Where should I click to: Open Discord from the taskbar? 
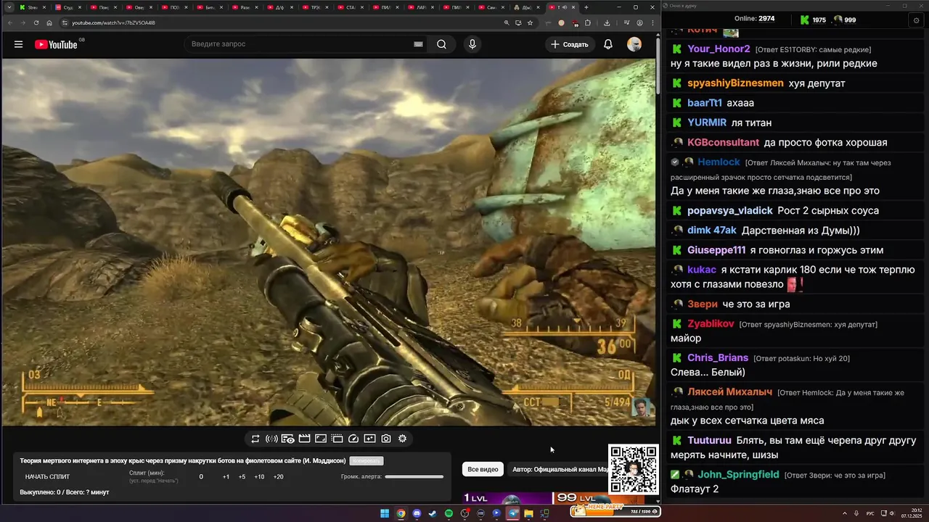click(417, 513)
